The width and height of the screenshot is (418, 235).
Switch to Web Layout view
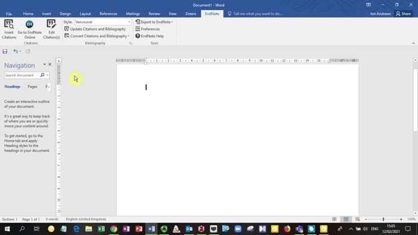(x=358, y=219)
